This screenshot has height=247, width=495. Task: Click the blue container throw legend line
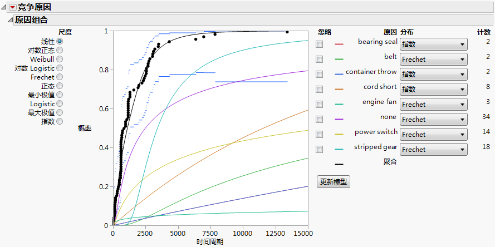point(339,75)
